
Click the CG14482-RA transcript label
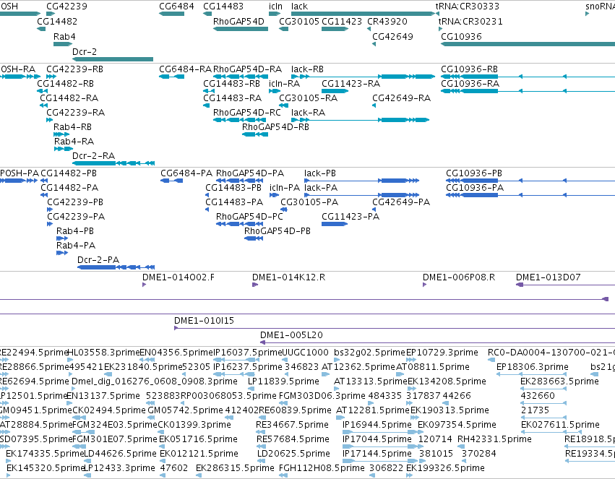pos(69,98)
